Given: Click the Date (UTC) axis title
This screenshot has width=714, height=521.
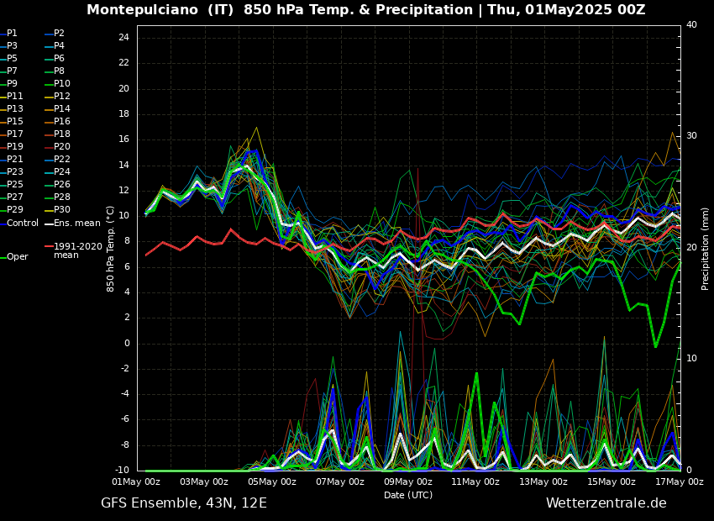Looking at the screenshot, I should point(408,496).
